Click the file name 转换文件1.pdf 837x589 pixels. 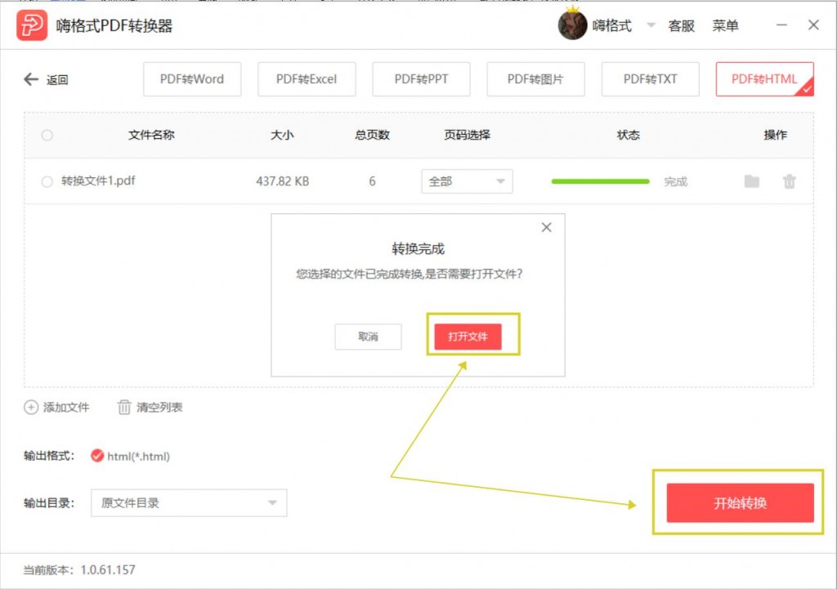(x=98, y=181)
